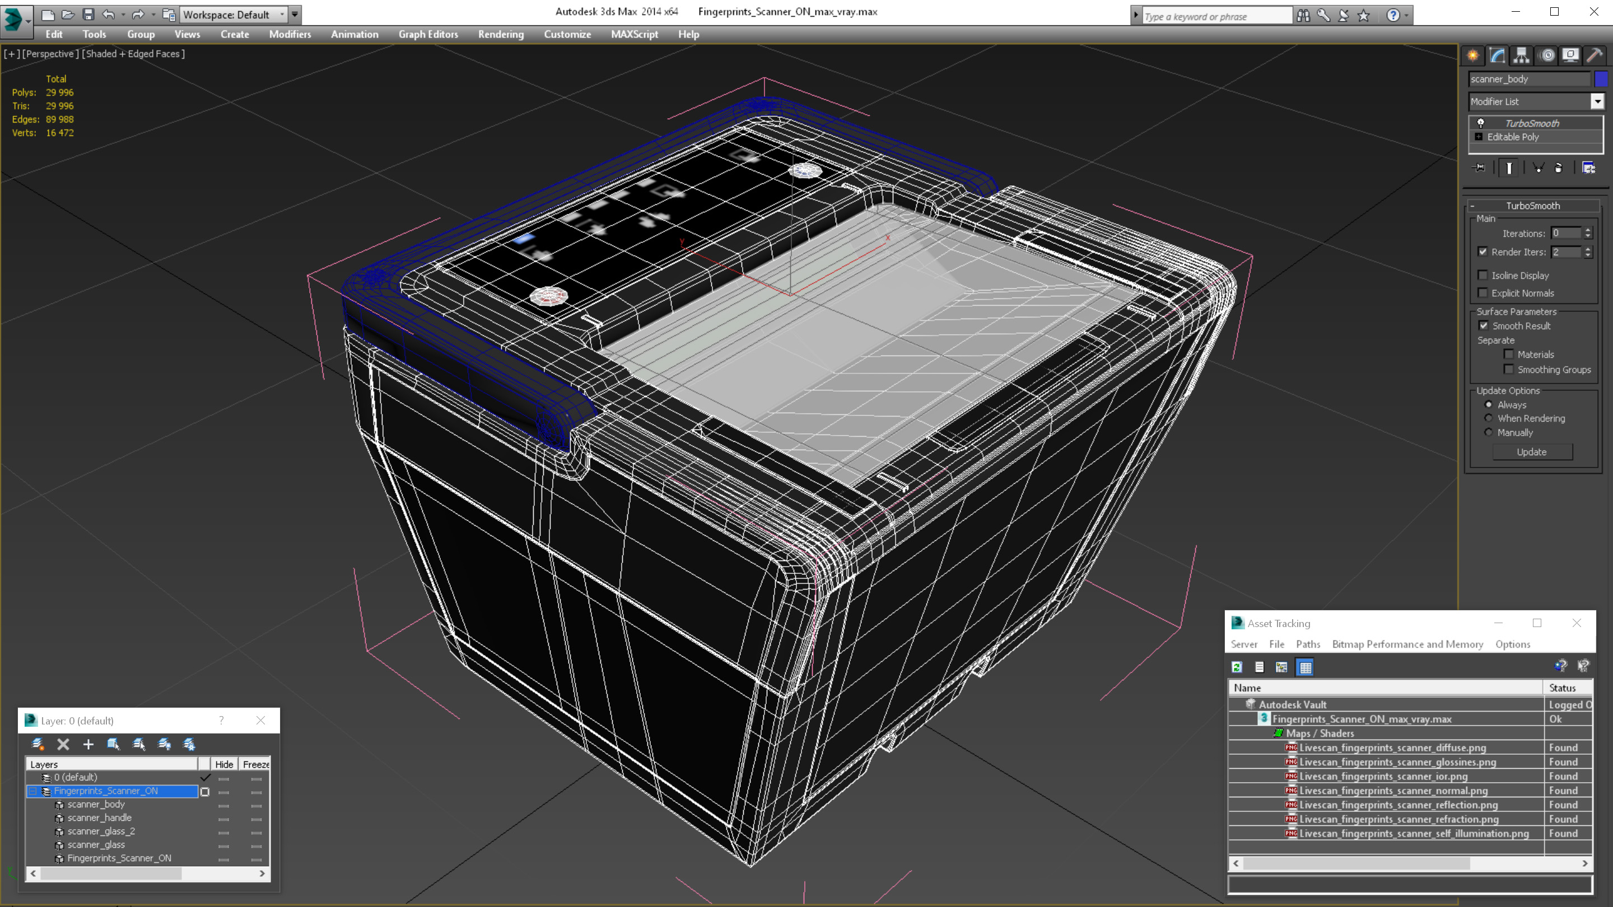The width and height of the screenshot is (1613, 907).
Task: Click the Hide column header in Layers
Action: click(x=224, y=764)
